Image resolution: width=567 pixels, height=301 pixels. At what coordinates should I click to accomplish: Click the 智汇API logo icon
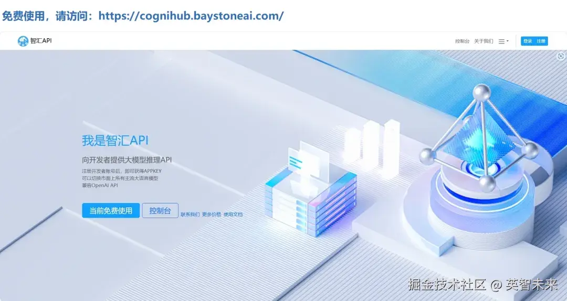pos(23,41)
